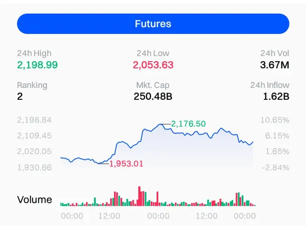
Task: Click the 2,176.50 peak price marker
Action: (189, 124)
